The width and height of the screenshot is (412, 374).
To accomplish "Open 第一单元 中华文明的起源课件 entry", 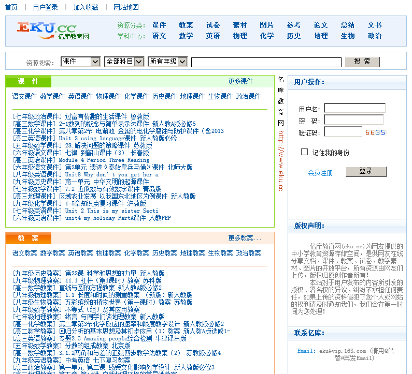I will pos(107,182).
